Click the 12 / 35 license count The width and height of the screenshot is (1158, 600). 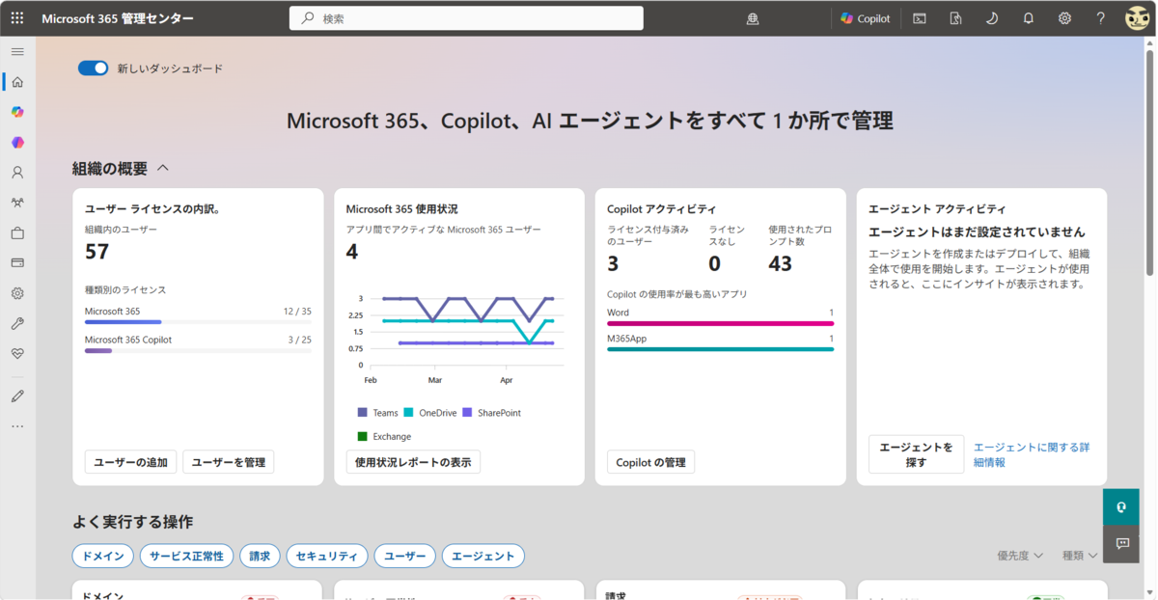(x=297, y=311)
